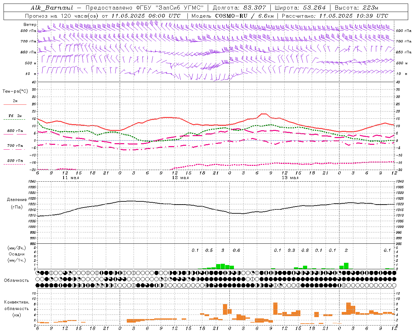The width and height of the screenshot is (413, 331).
Task: Click the 0.5 precipitation amount value
Action: [x=209, y=250]
